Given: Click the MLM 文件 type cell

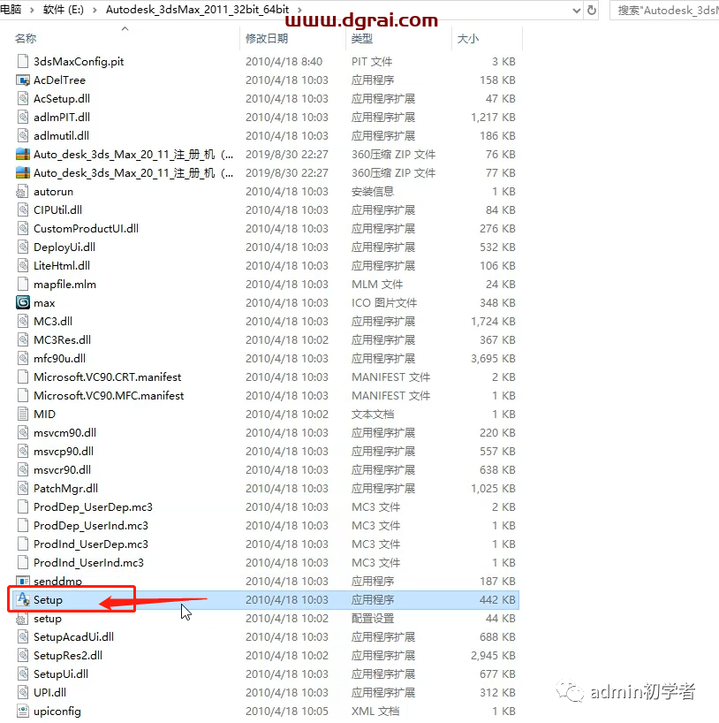Looking at the screenshot, I should tap(377, 284).
